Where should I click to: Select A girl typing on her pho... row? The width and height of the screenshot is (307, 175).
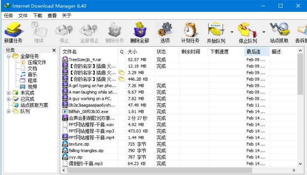[179, 86]
